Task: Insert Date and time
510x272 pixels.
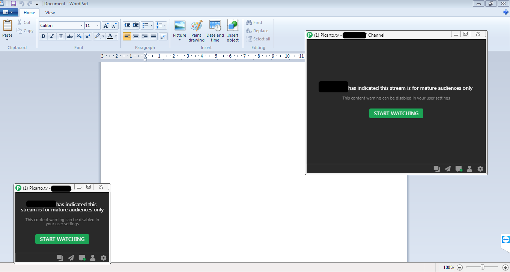Action: coord(215,31)
